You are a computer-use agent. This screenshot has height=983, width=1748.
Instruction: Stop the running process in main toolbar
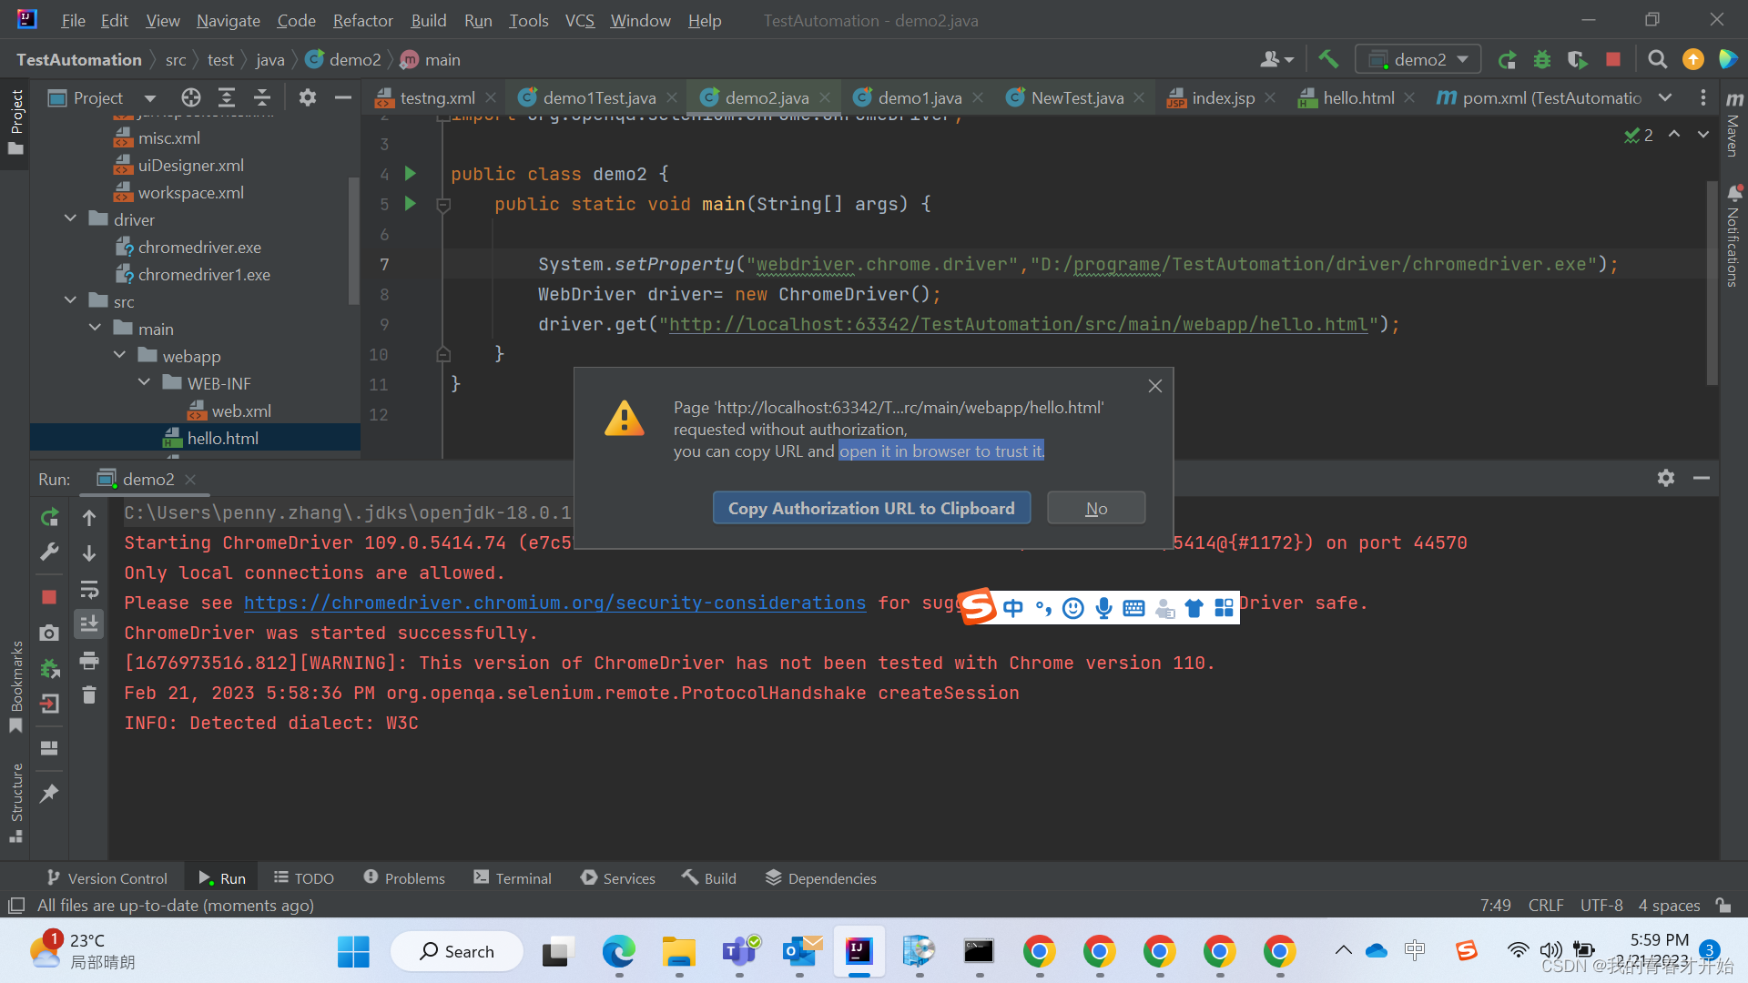(x=1613, y=59)
